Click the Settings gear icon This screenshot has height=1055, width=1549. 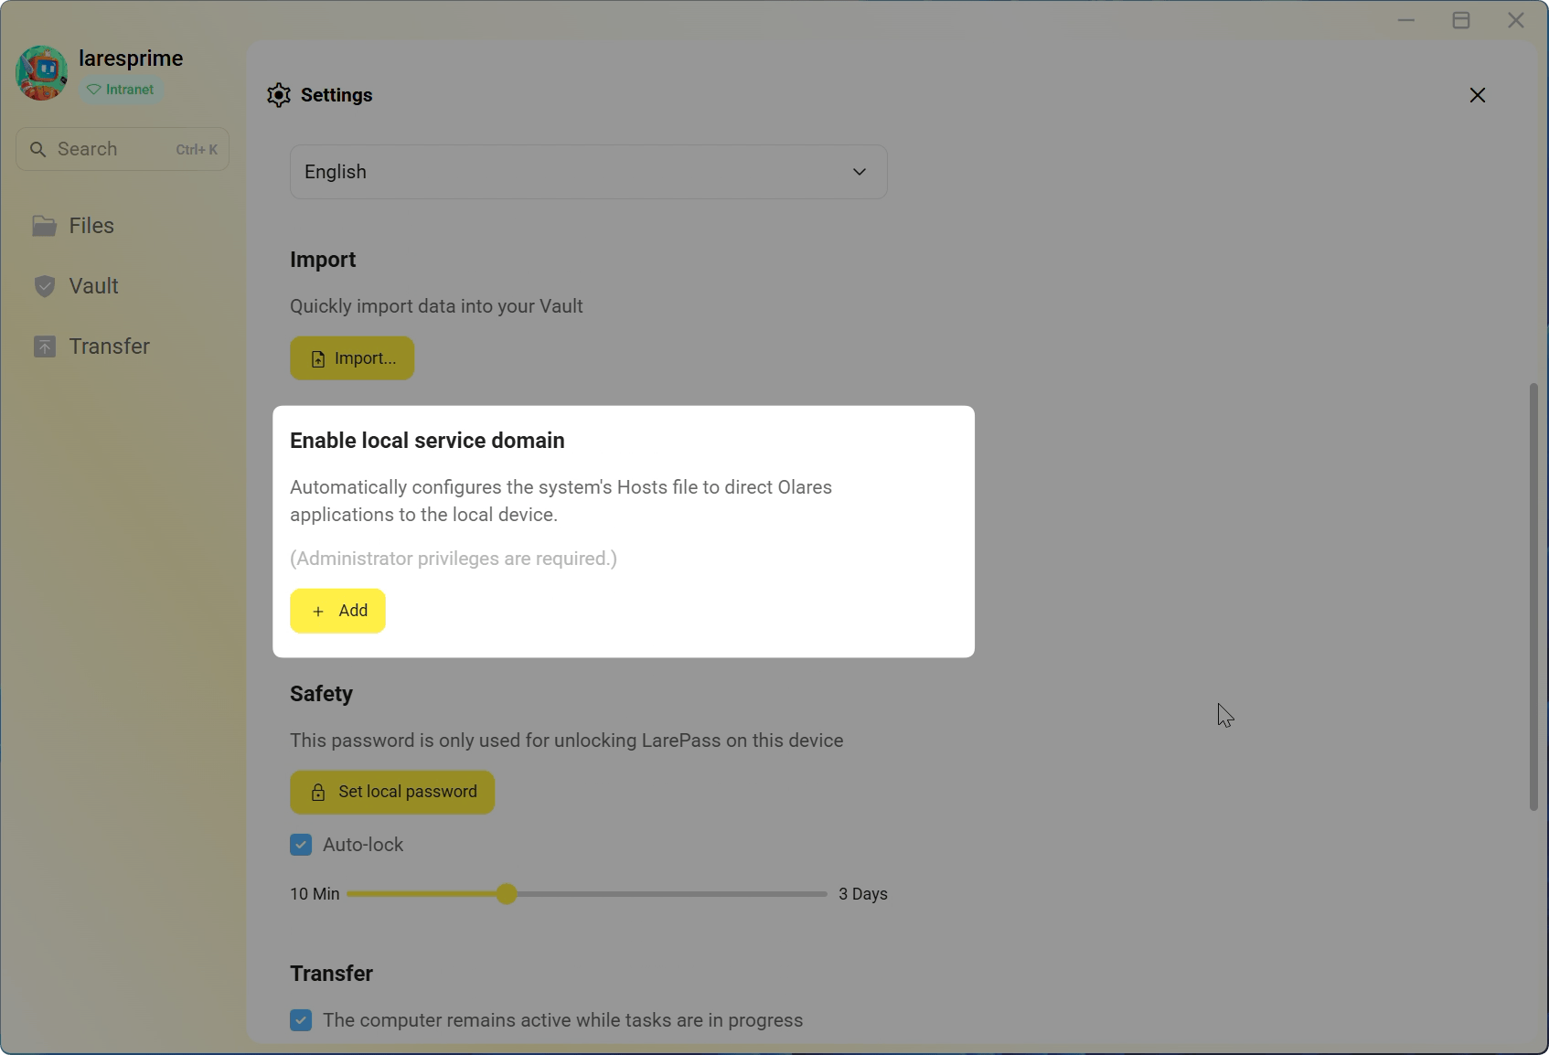pos(279,94)
